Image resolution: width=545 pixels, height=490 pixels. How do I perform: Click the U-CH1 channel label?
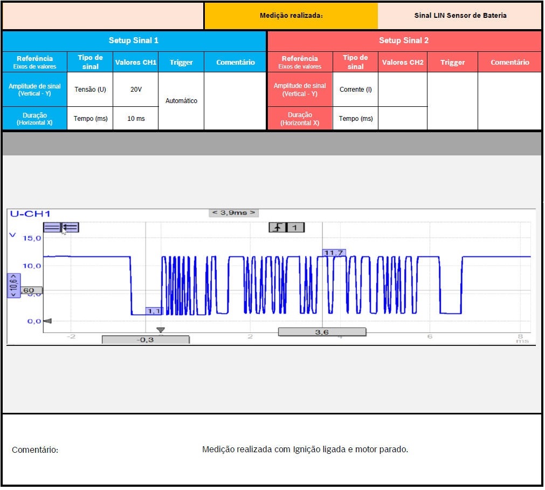point(30,214)
